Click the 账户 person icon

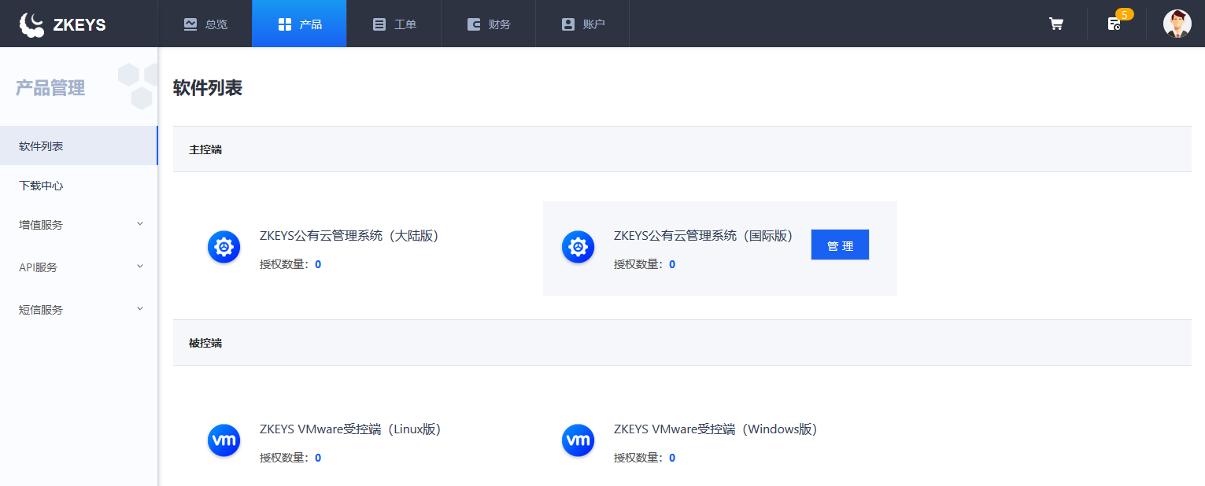(567, 24)
